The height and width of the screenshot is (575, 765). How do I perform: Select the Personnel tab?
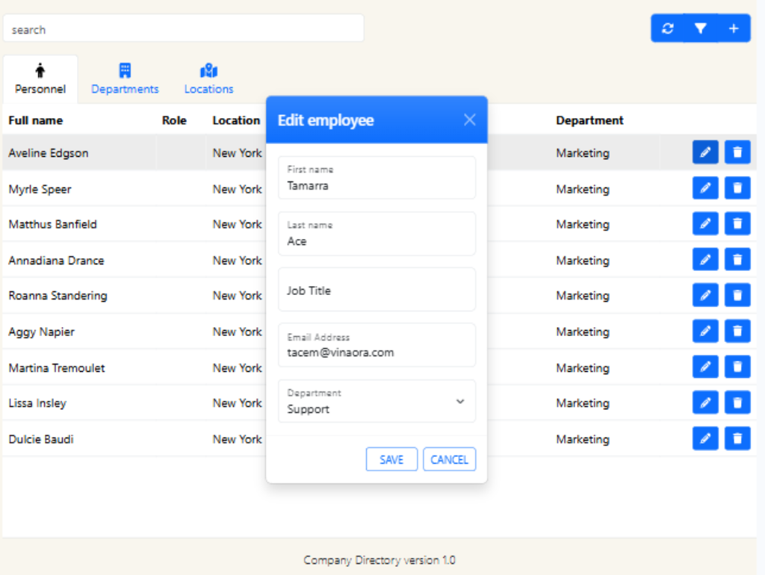[40, 79]
